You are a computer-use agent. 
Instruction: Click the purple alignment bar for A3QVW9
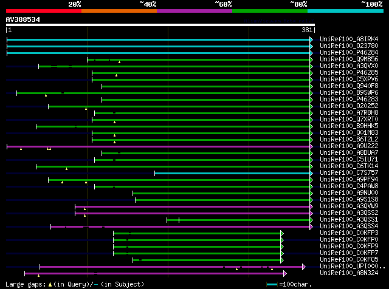coord(192,206)
